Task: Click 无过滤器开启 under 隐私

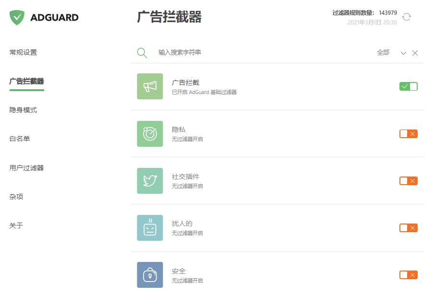Action: coord(187,139)
